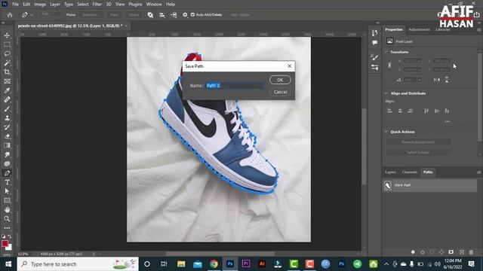This screenshot has height=271, width=483.
Task: Click the Add mask icon in Paths panel
Action: [x=451, y=252]
